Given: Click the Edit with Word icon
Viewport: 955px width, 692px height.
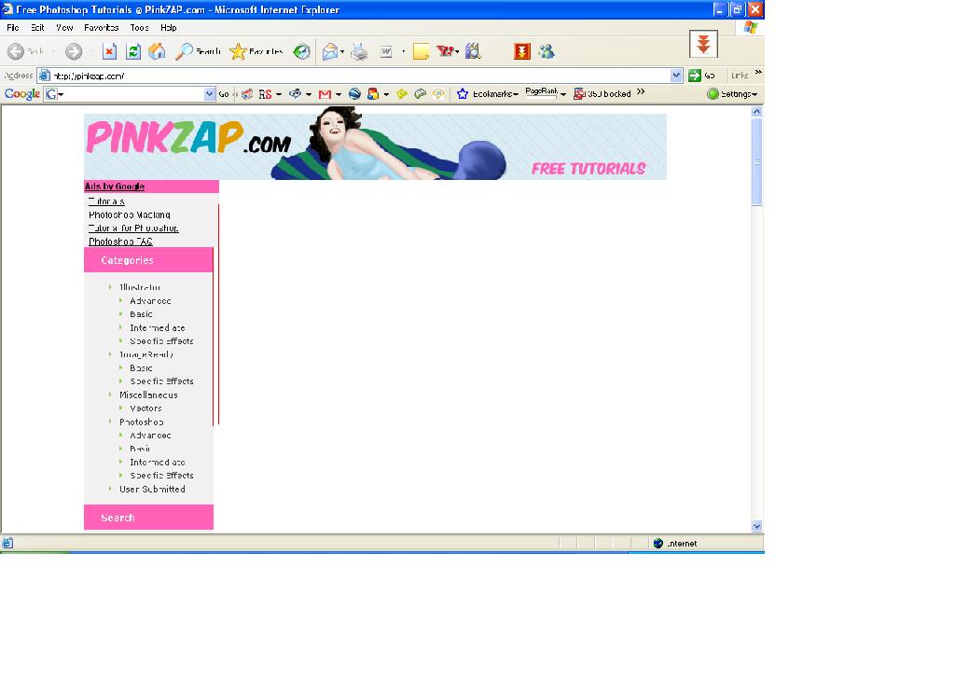Looking at the screenshot, I should [386, 52].
